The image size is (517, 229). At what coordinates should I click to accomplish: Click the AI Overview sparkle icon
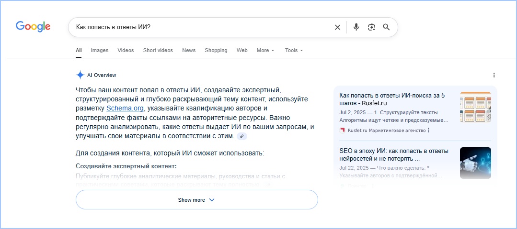coord(80,75)
